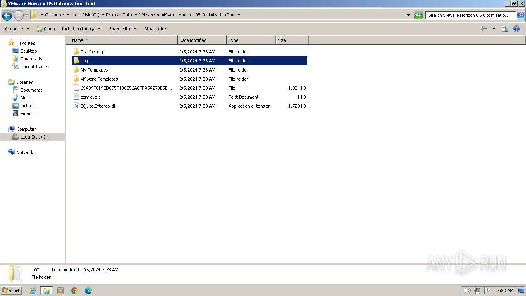Click the Forward navigation arrow
526x296 pixels.
[18, 16]
